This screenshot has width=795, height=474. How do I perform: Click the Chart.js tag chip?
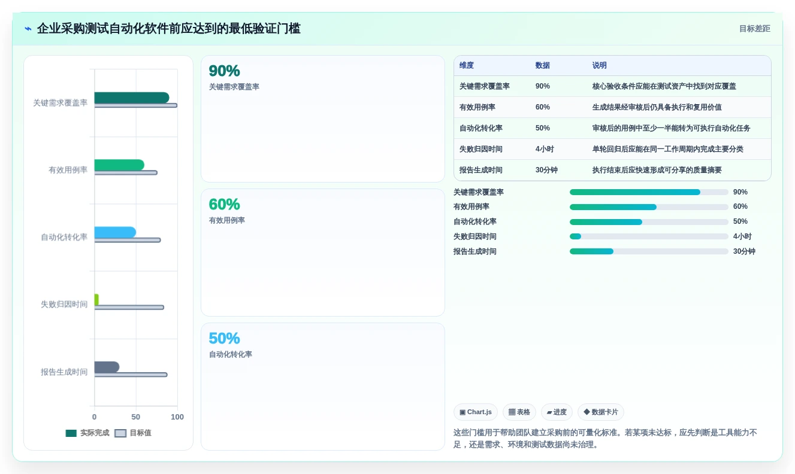pyautogui.click(x=475, y=412)
